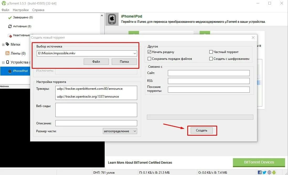Click Learn More About BitTorrent Certified Devices
288x175 pixels.
pyautogui.click(x=140, y=162)
